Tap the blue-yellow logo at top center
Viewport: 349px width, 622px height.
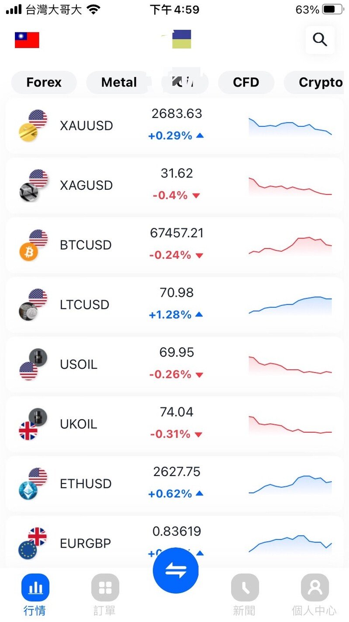182,39
